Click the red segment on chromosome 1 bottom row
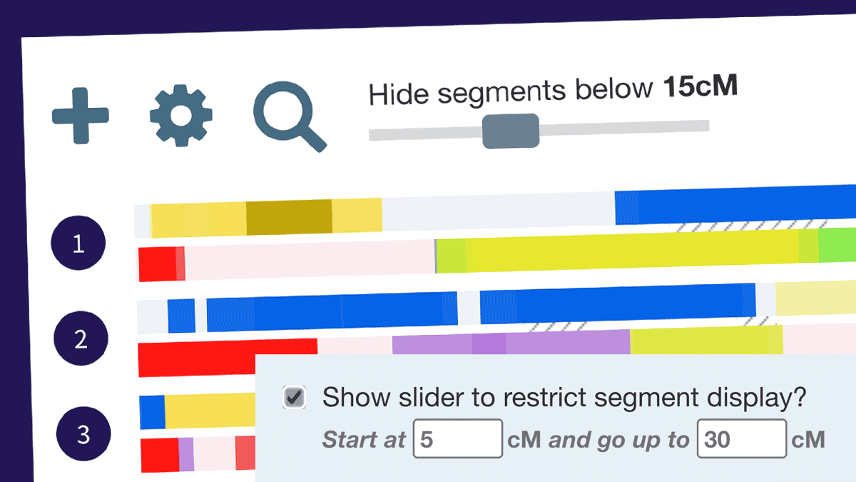Screen dimensions: 856x482 pos(157,263)
